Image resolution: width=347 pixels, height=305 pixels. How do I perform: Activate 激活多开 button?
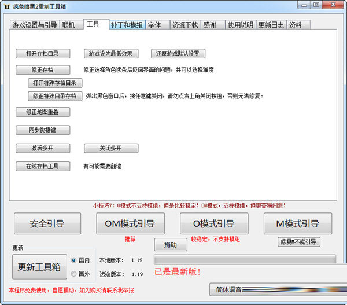[x=43, y=148]
